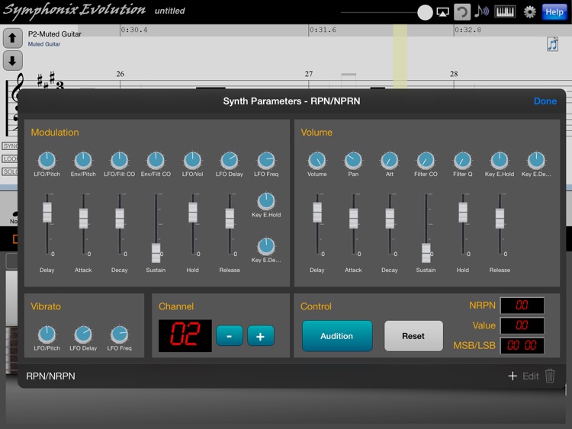Click the Modulation Decay fader
The image size is (572, 429).
tap(120, 219)
